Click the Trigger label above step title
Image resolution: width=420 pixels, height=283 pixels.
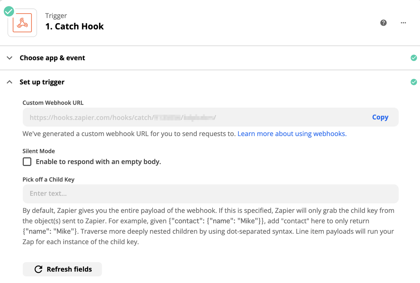(x=56, y=15)
